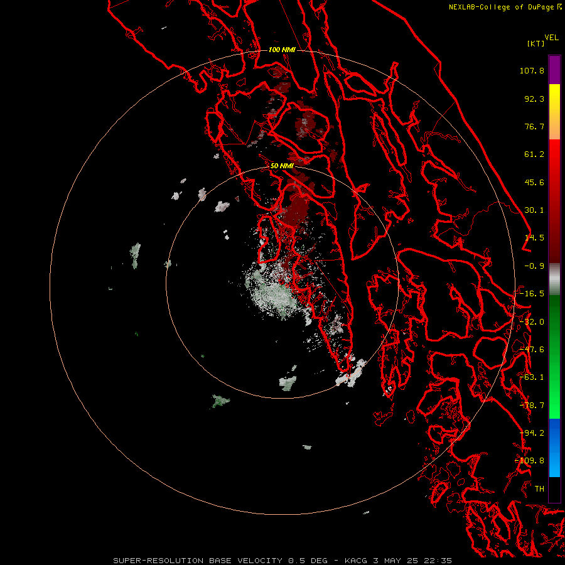This screenshot has width=565, height=565.
Task: Click the TH threshold label
Action: click(539, 489)
